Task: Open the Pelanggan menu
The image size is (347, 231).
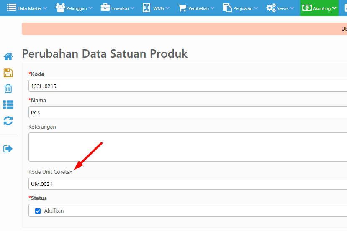Action: click(x=74, y=8)
